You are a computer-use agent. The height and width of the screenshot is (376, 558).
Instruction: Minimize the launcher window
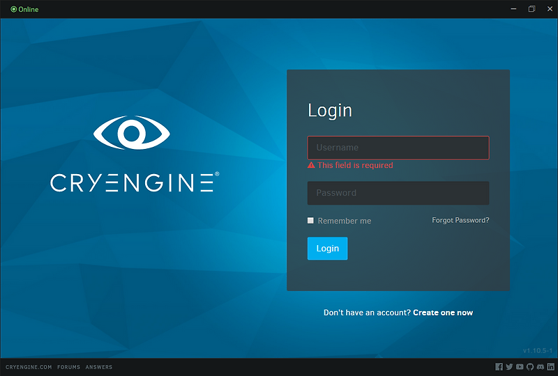pos(513,9)
